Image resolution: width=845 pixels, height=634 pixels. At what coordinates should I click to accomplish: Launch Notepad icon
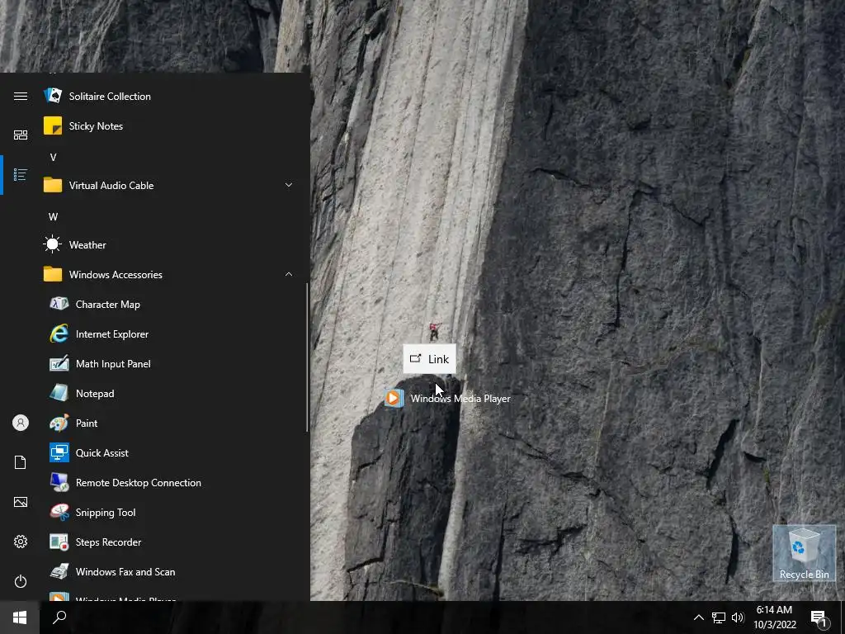pos(59,393)
